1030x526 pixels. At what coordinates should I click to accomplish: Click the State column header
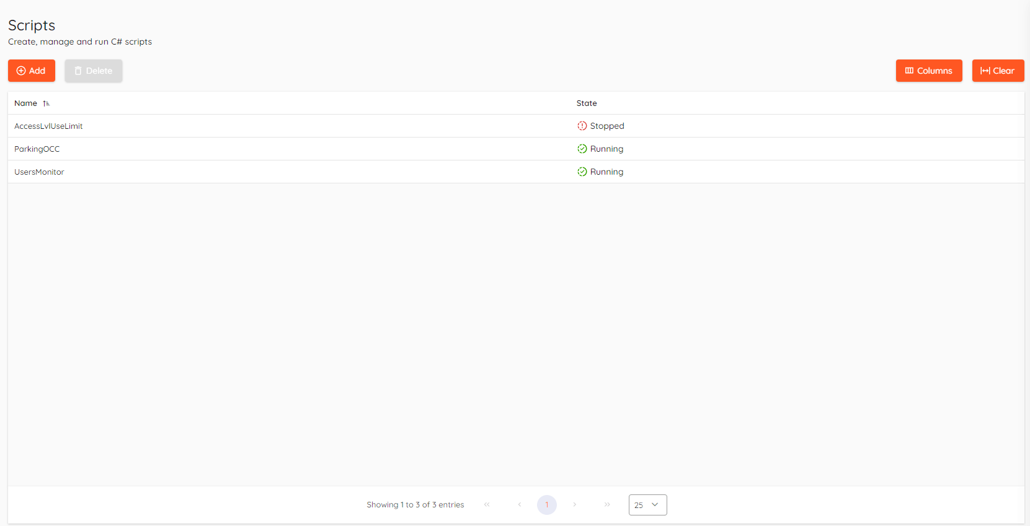(587, 103)
